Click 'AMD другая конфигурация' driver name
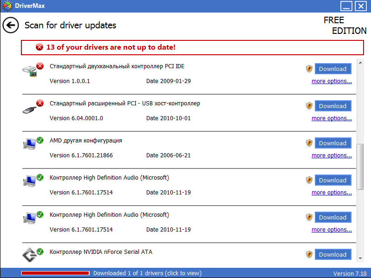The width and height of the screenshot is (371, 278). pyautogui.click(x=85, y=141)
